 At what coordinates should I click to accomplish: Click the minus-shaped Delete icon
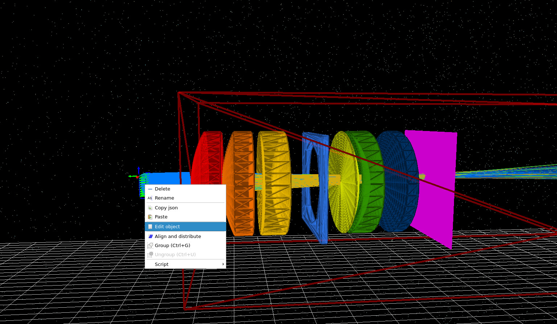click(150, 189)
